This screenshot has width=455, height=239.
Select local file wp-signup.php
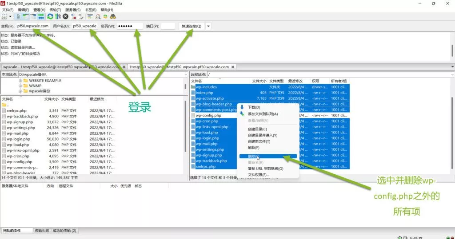(20, 122)
